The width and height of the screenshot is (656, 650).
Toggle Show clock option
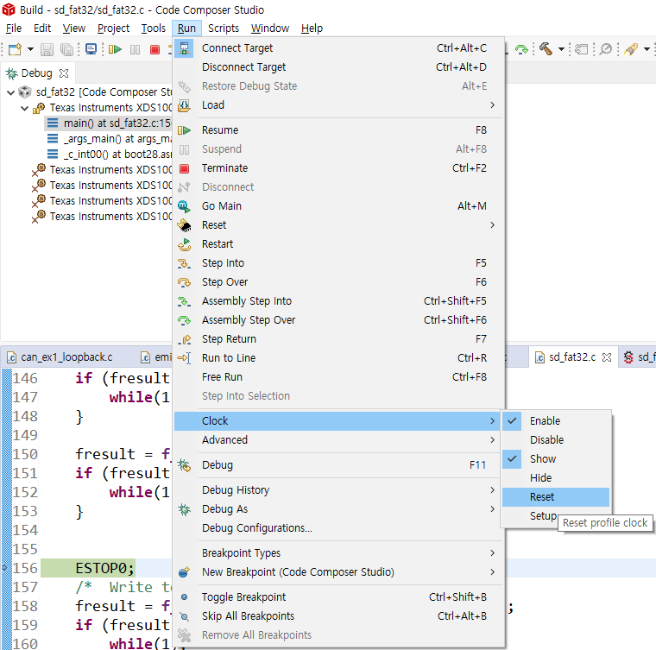point(555,459)
